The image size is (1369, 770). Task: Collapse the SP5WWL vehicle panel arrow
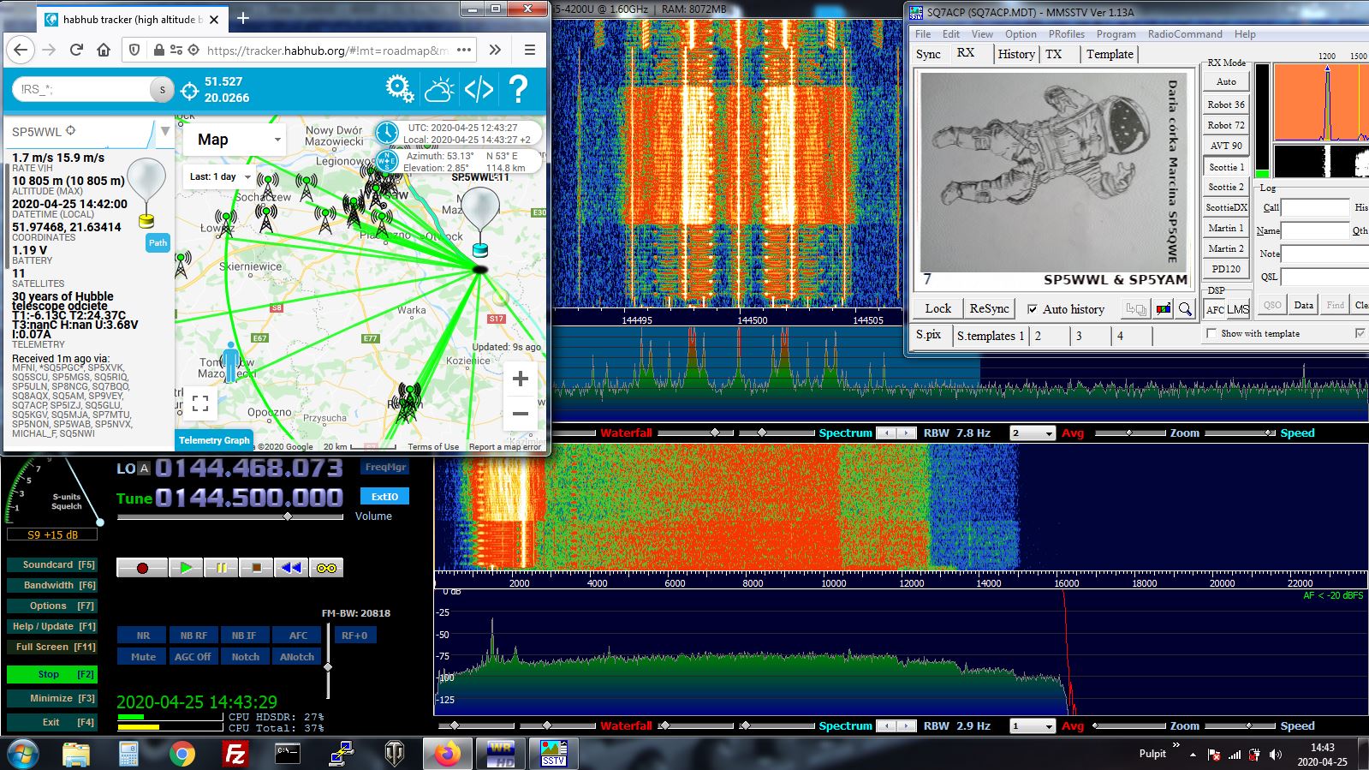pos(165,131)
